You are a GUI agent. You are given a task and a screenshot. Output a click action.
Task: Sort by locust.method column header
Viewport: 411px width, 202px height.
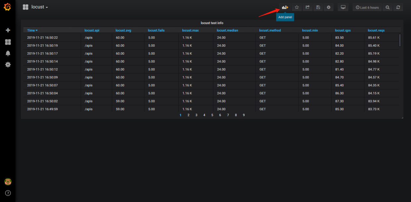pos(270,30)
